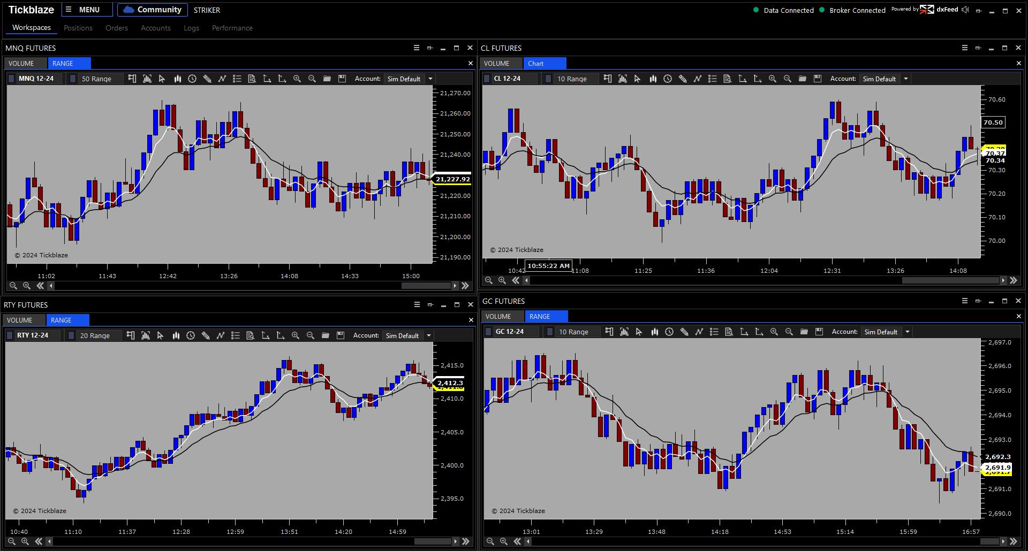This screenshot has height=551, width=1028.
Task: Open GC FUTURES window hamburger menu
Action: pyautogui.click(x=965, y=301)
